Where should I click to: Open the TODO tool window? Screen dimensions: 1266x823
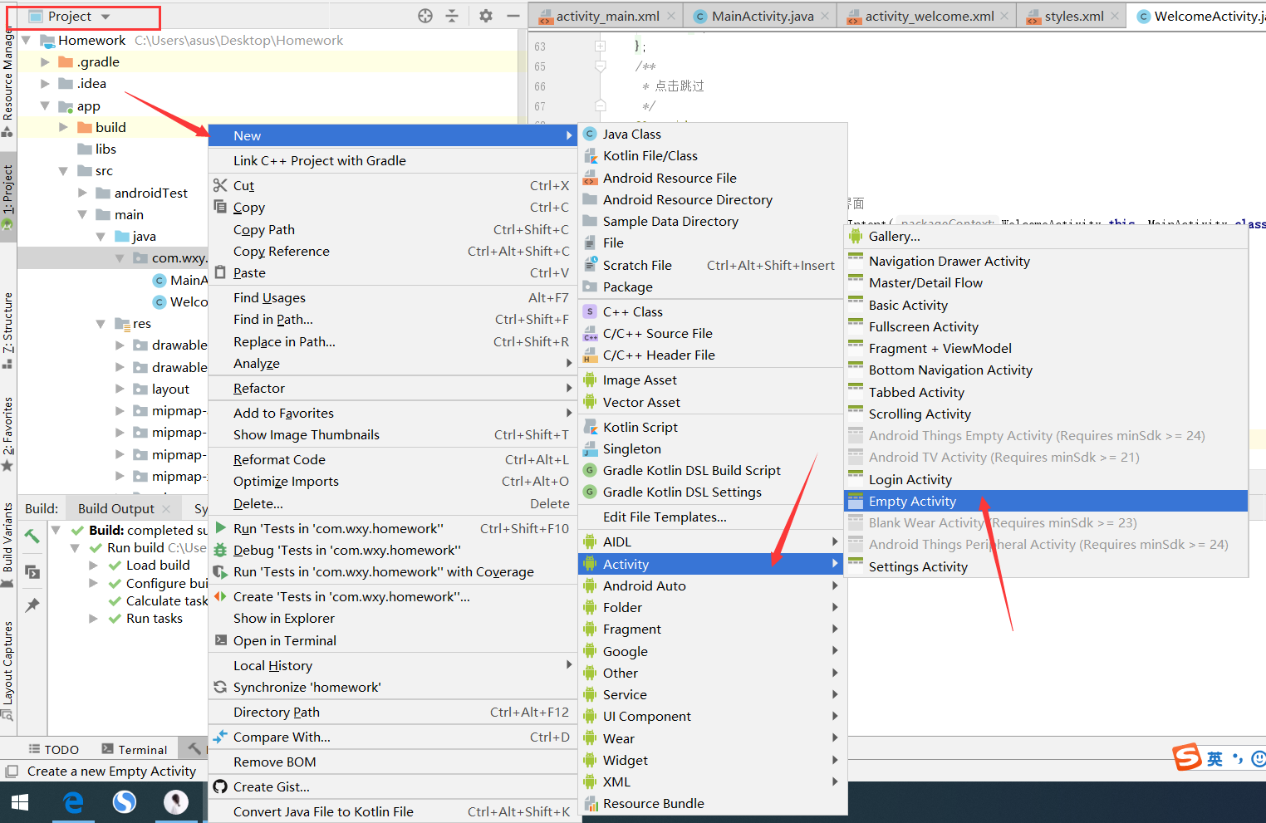53,749
